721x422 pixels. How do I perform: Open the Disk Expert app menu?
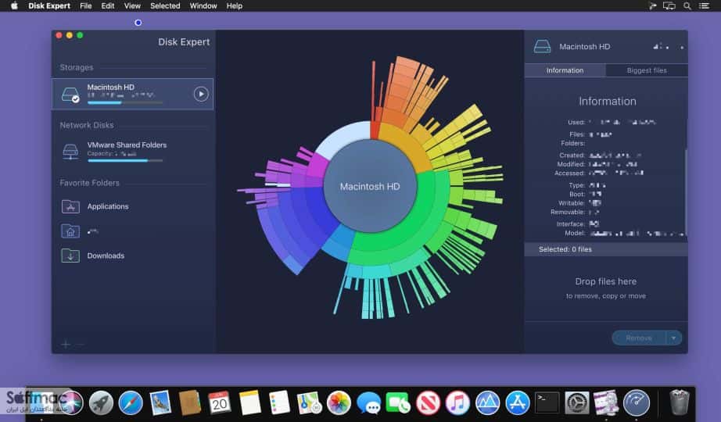coord(49,6)
